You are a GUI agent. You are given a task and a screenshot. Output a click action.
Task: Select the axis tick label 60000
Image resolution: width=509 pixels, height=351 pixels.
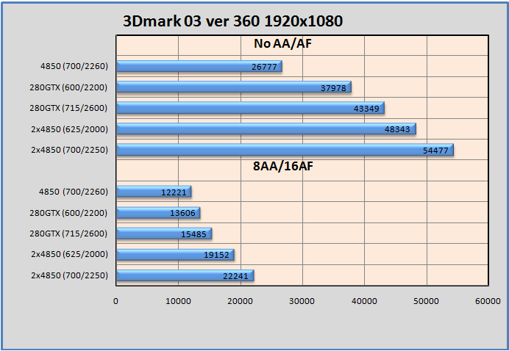coord(488,301)
